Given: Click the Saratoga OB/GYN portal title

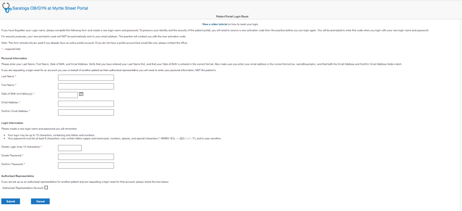Looking at the screenshot, I should tap(50, 8).
